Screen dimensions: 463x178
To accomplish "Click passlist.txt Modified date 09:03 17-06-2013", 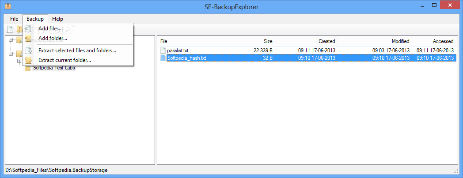I will (391, 51).
